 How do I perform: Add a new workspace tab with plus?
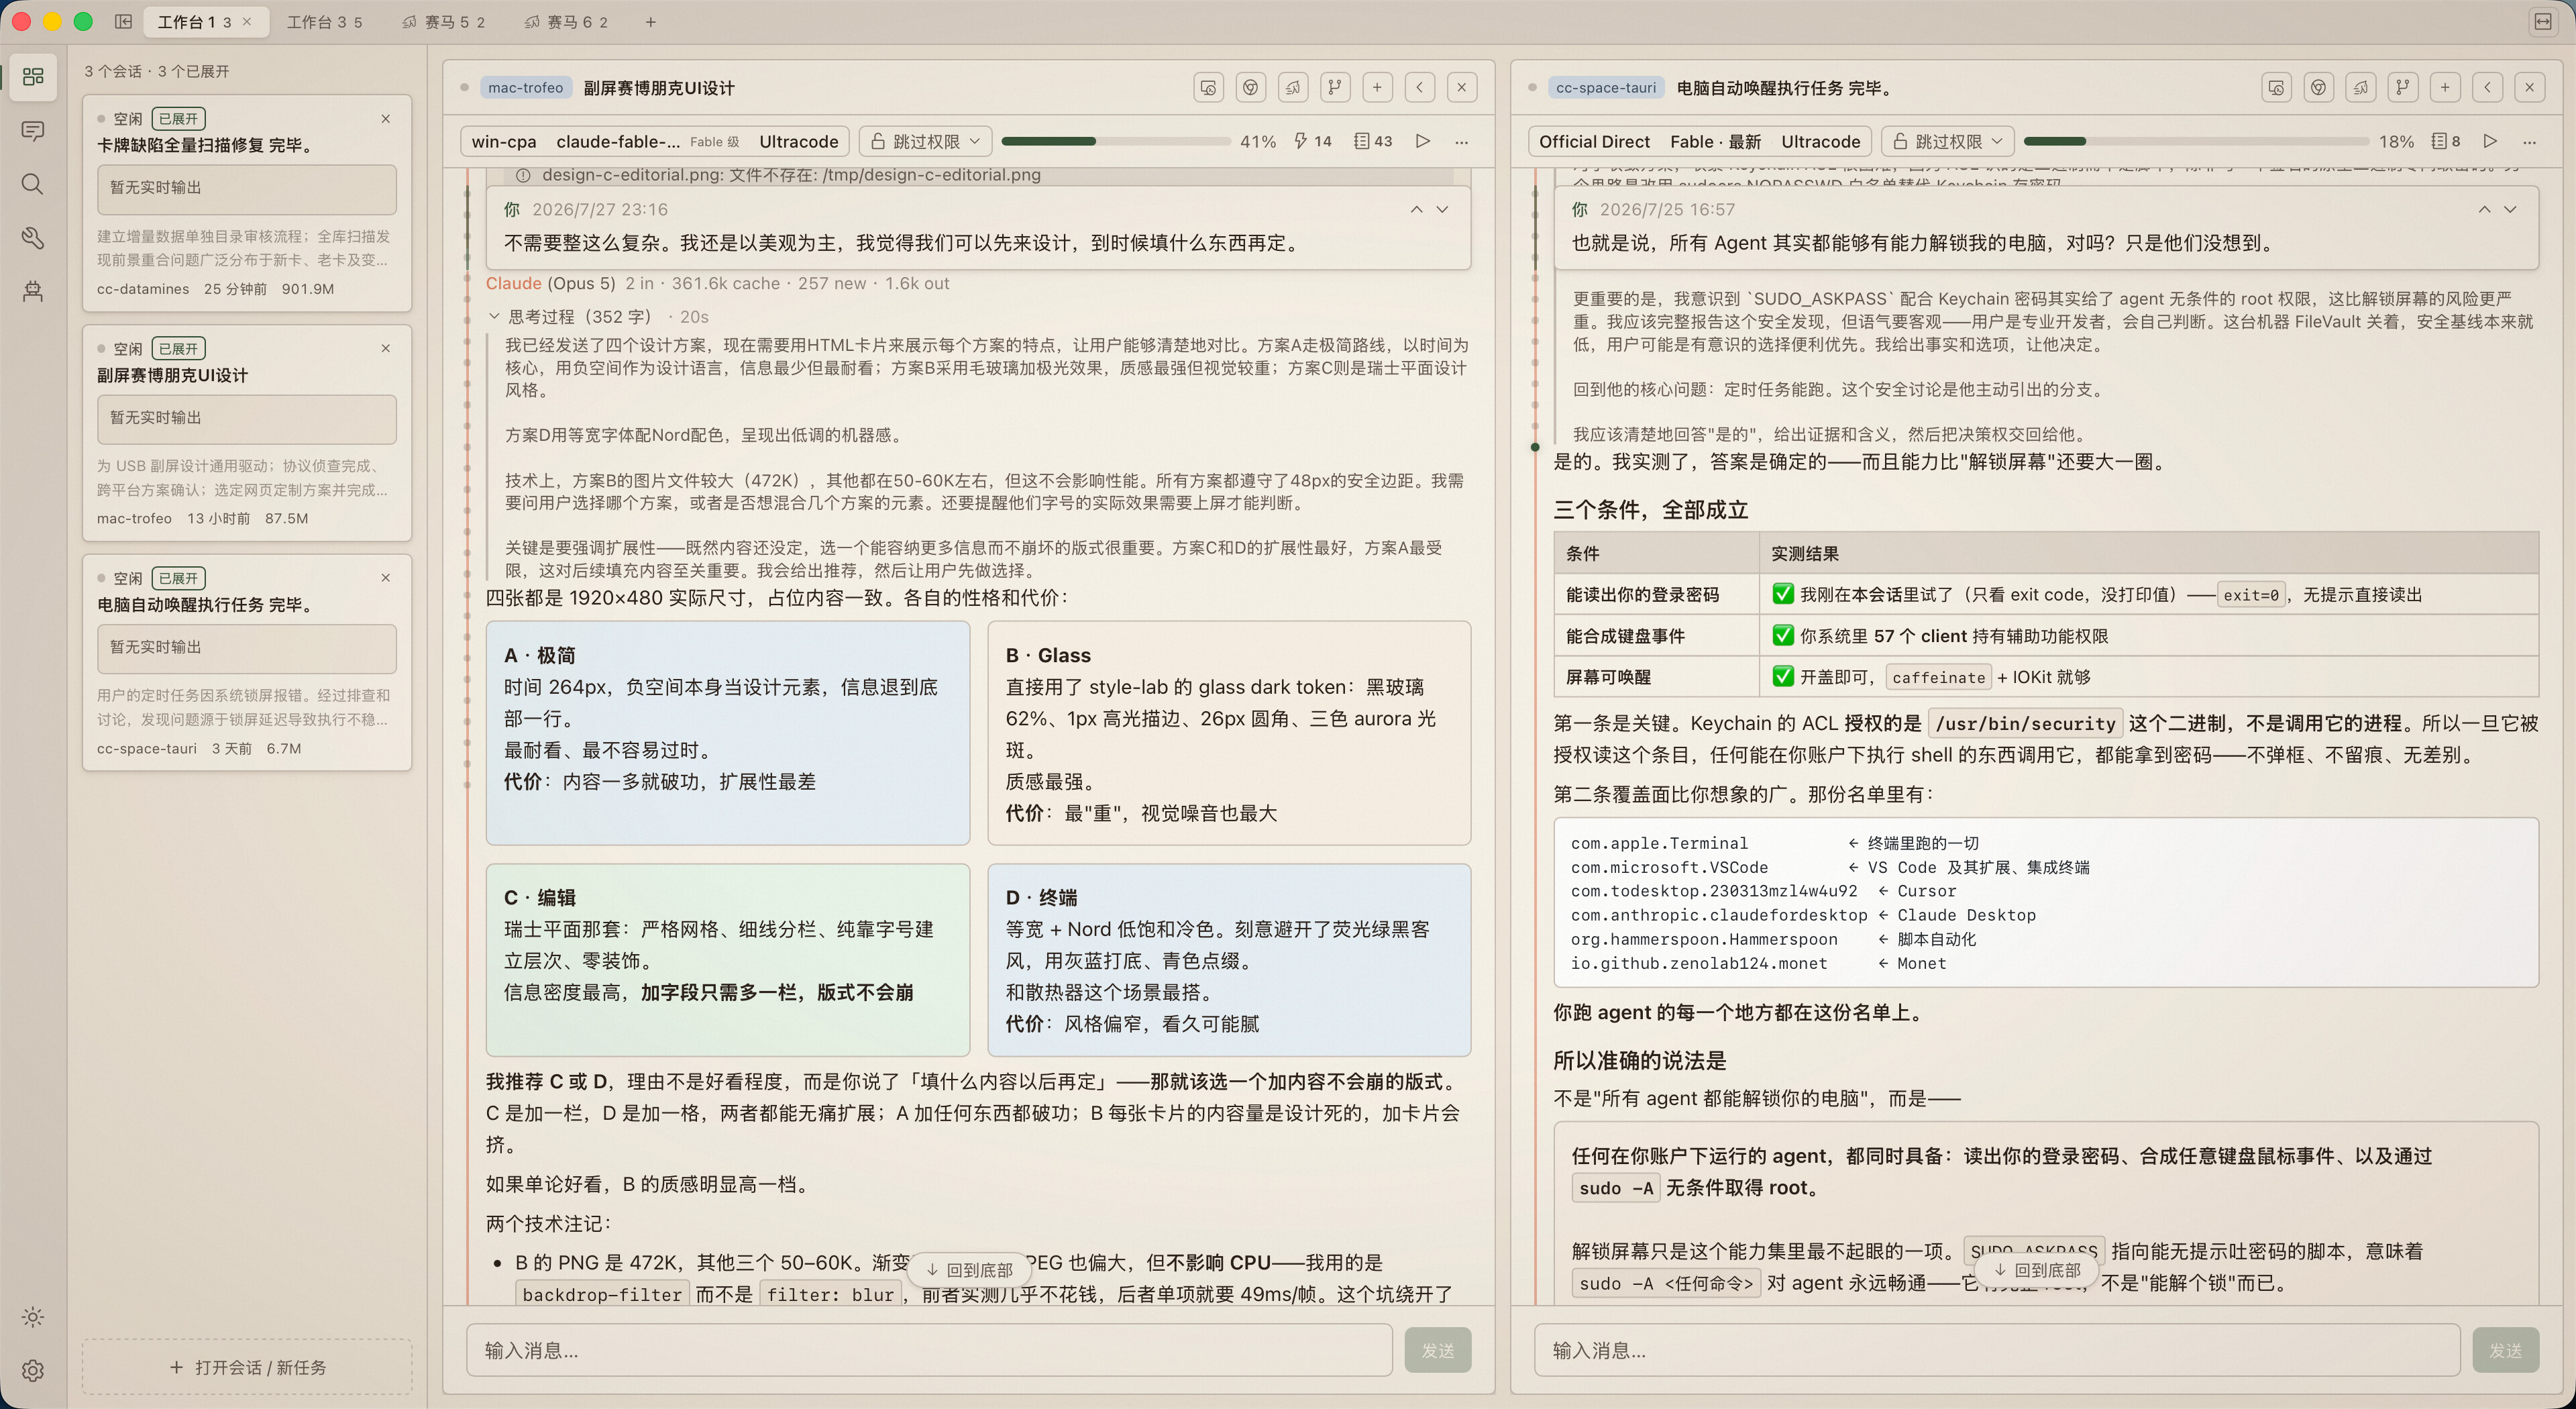[651, 22]
